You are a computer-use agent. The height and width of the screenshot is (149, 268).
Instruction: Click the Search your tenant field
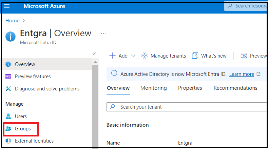[x=187, y=107]
